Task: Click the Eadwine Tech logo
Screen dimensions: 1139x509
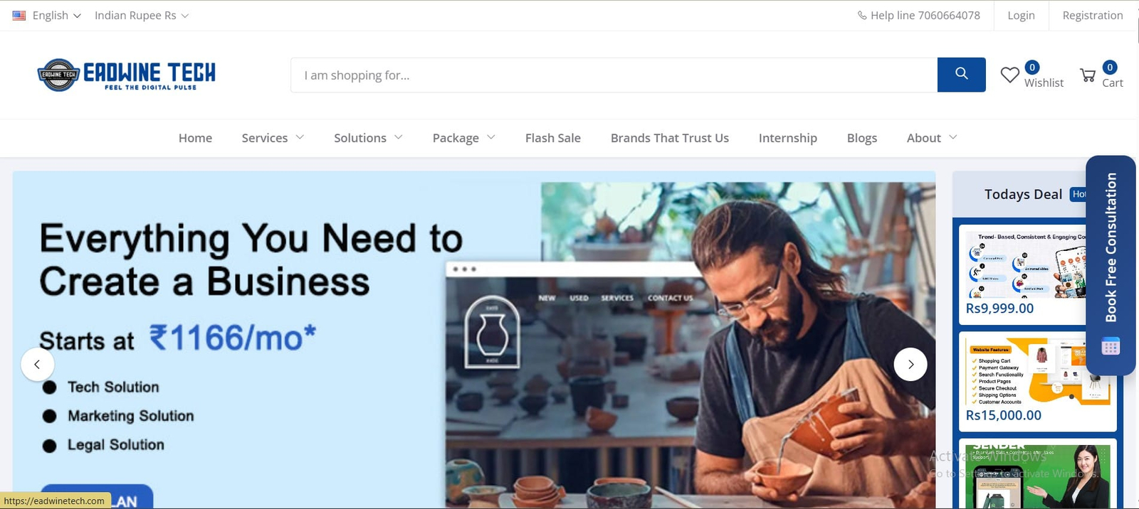Action: tap(126, 75)
